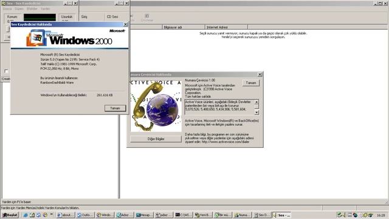Click the 16:28 system tray clock

[x=381, y=215]
